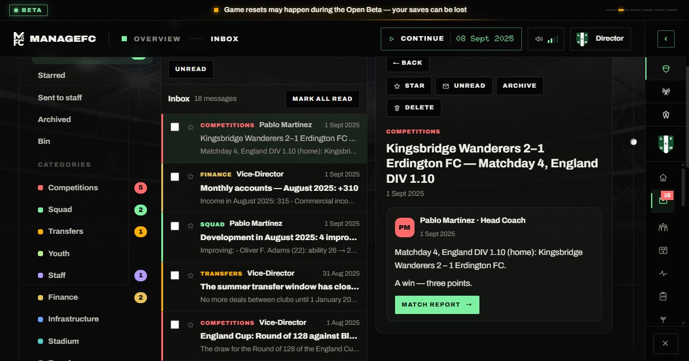Open the shield icon in right sidebar
The height and width of the screenshot is (361, 689).
click(665, 68)
